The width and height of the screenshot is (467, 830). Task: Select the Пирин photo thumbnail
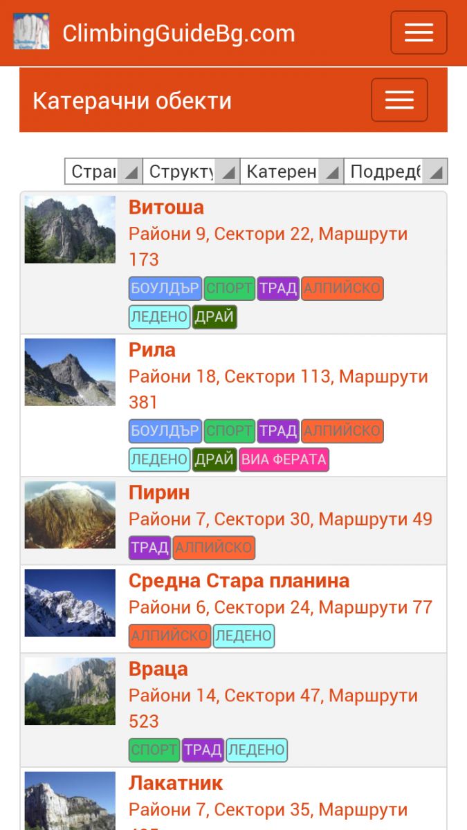point(70,515)
